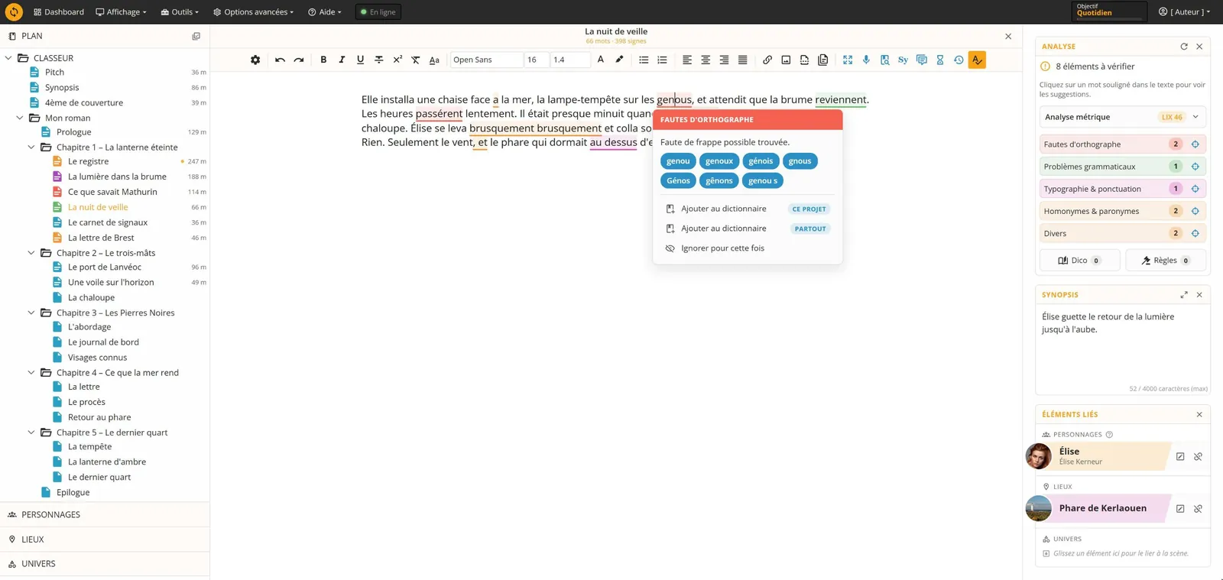Collapse Chapitre 1 – La lanterne éteinte
1223x580 pixels.
click(x=31, y=147)
